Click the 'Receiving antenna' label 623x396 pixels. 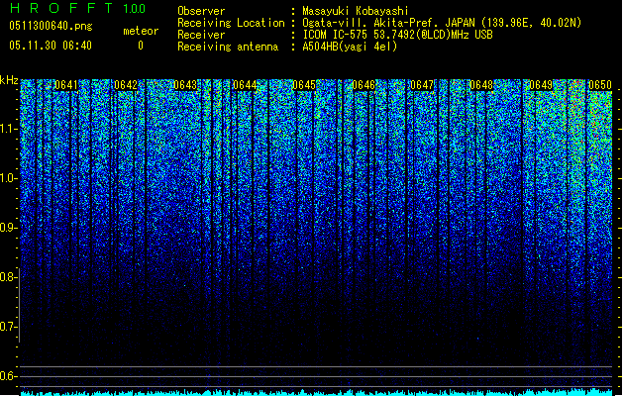click(228, 47)
